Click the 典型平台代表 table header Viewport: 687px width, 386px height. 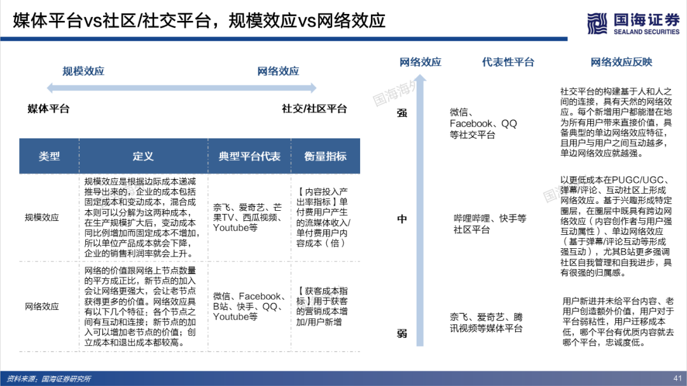[249, 156]
